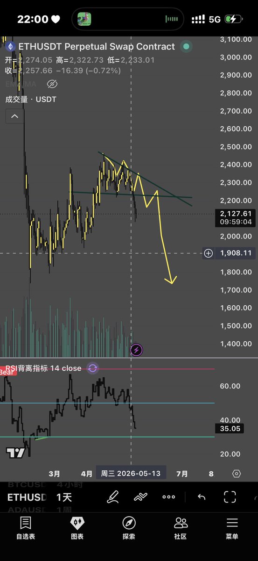Tap the 3,000.00 price axis label
Screen dimensions: 258x561
click(x=236, y=57)
